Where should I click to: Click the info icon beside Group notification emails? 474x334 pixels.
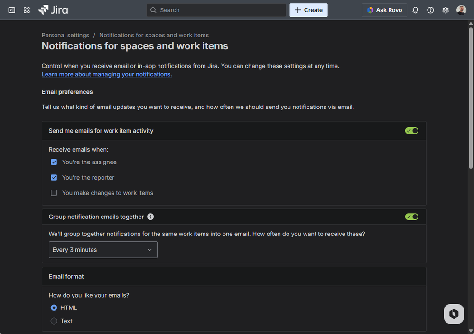point(150,217)
